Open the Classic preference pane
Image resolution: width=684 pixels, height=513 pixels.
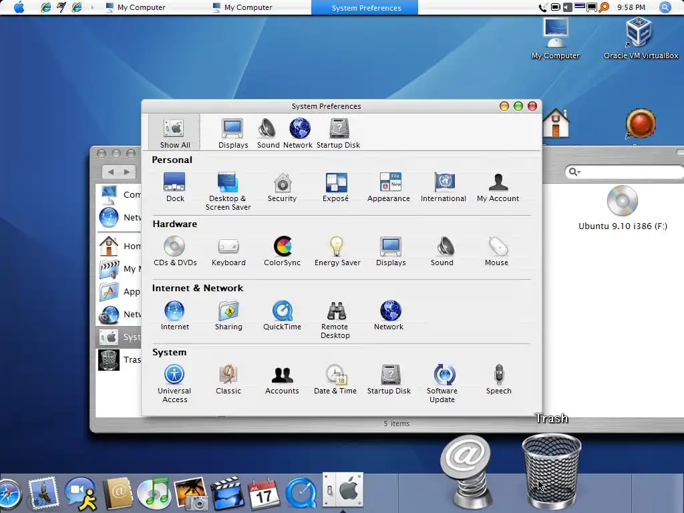click(x=228, y=379)
